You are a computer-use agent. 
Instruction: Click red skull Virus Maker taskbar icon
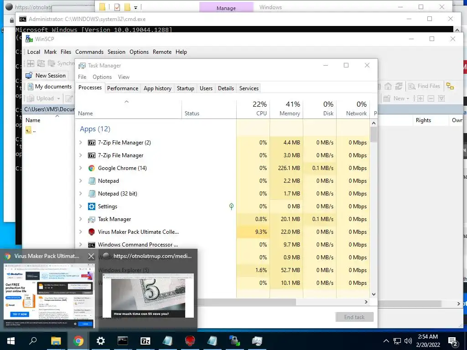pyautogui.click(x=190, y=341)
